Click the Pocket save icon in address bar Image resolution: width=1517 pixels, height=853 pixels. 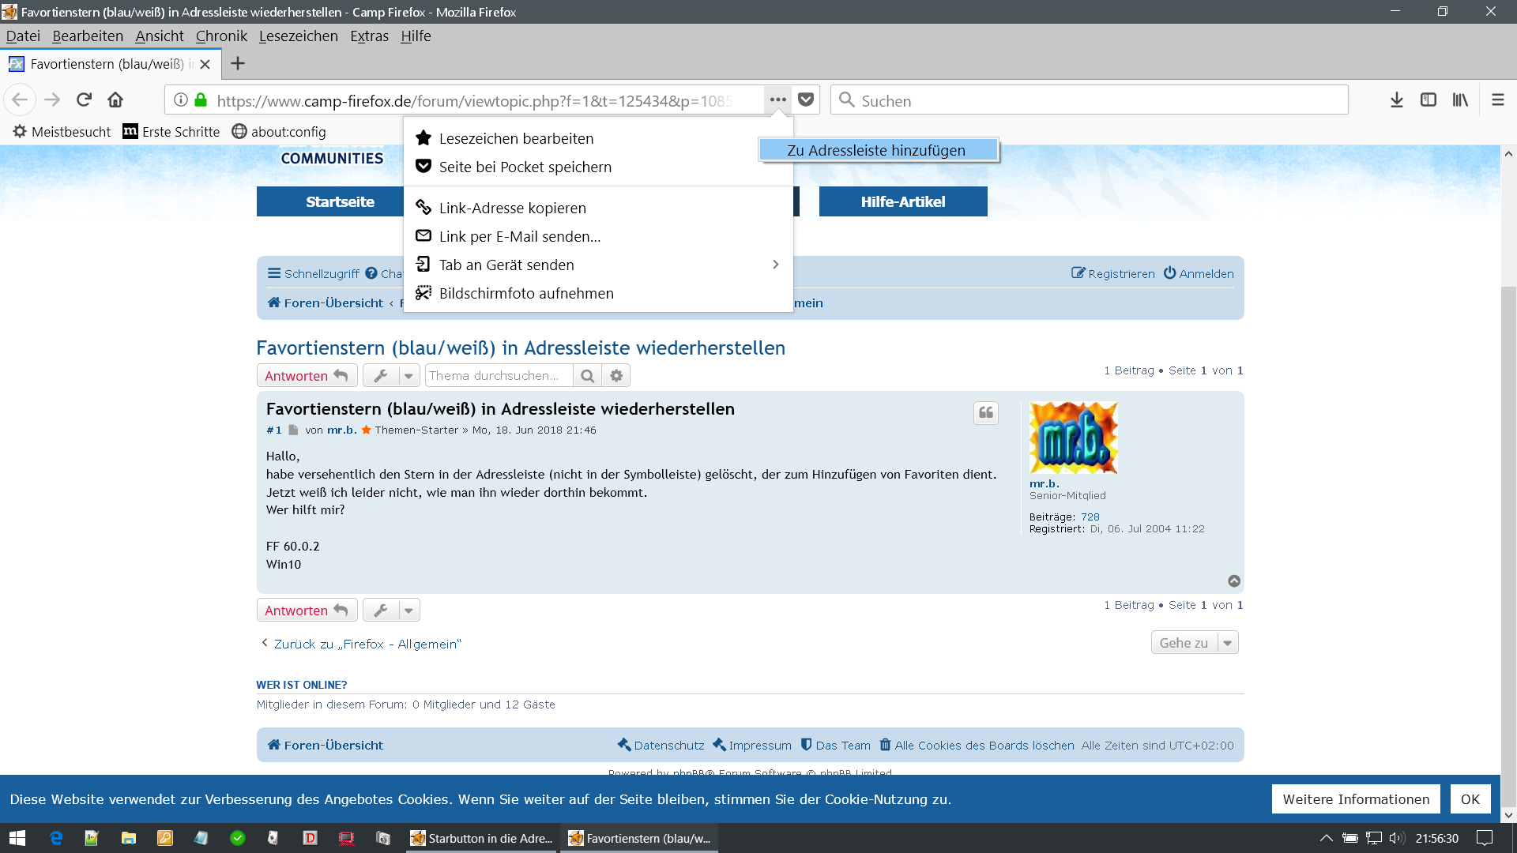(806, 100)
